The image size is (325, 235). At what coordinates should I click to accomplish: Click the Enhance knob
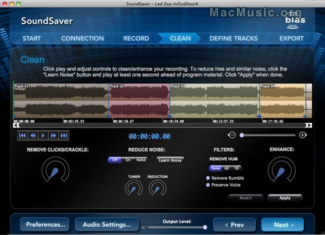coord(281,169)
